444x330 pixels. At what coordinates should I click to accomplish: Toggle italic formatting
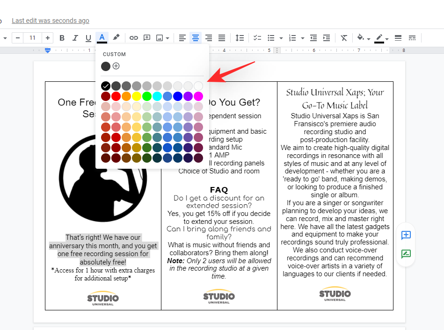(75, 38)
